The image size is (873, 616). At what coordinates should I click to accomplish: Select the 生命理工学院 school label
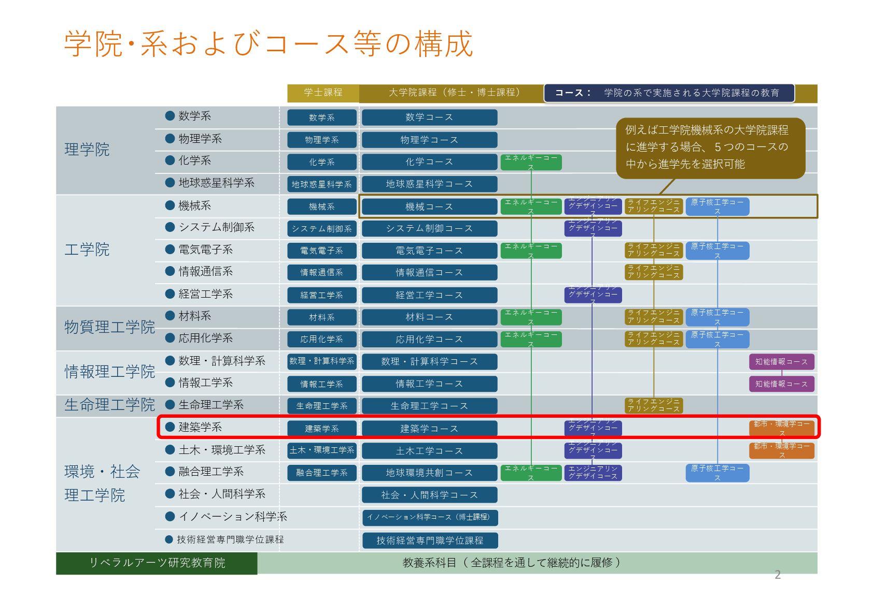pos(109,405)
